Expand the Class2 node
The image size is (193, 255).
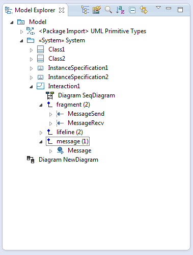point(31,59)
